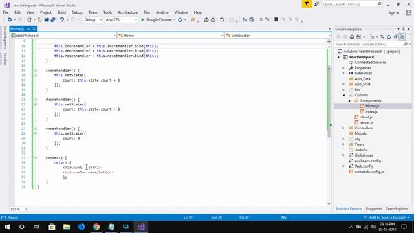Open the notifications filter flag icon
Viewport: 414px width, 233px height.
pyautogui.click(x=307, y=5)
